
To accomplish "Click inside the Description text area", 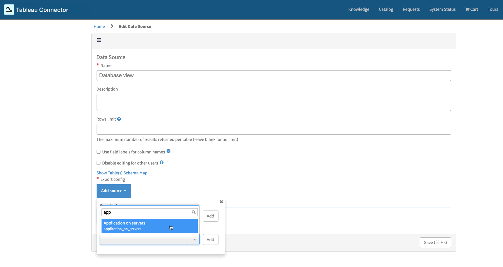I will pos(273,102).
